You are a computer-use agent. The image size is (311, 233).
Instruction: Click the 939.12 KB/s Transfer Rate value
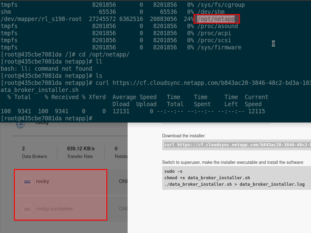[80, 148]
